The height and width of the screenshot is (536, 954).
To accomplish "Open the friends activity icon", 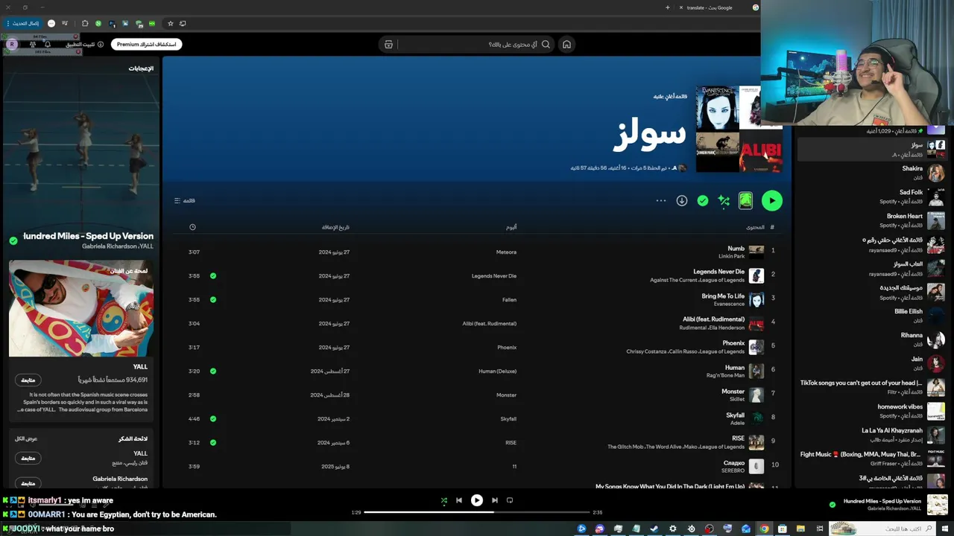I will [32, 44].
